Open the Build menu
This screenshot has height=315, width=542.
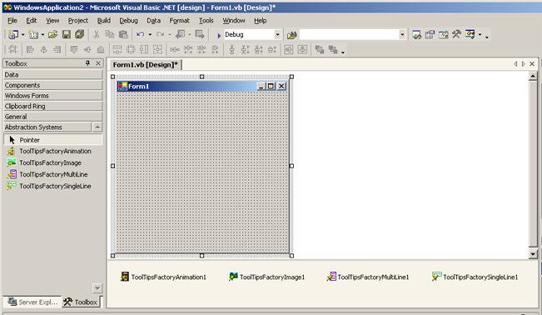pyautogui.click(x=104, y=21)
